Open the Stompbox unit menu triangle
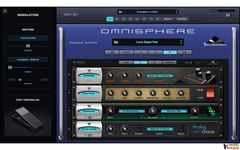This screenshot has height=150, width=240. pyautogui.click(x=89, y=71)
